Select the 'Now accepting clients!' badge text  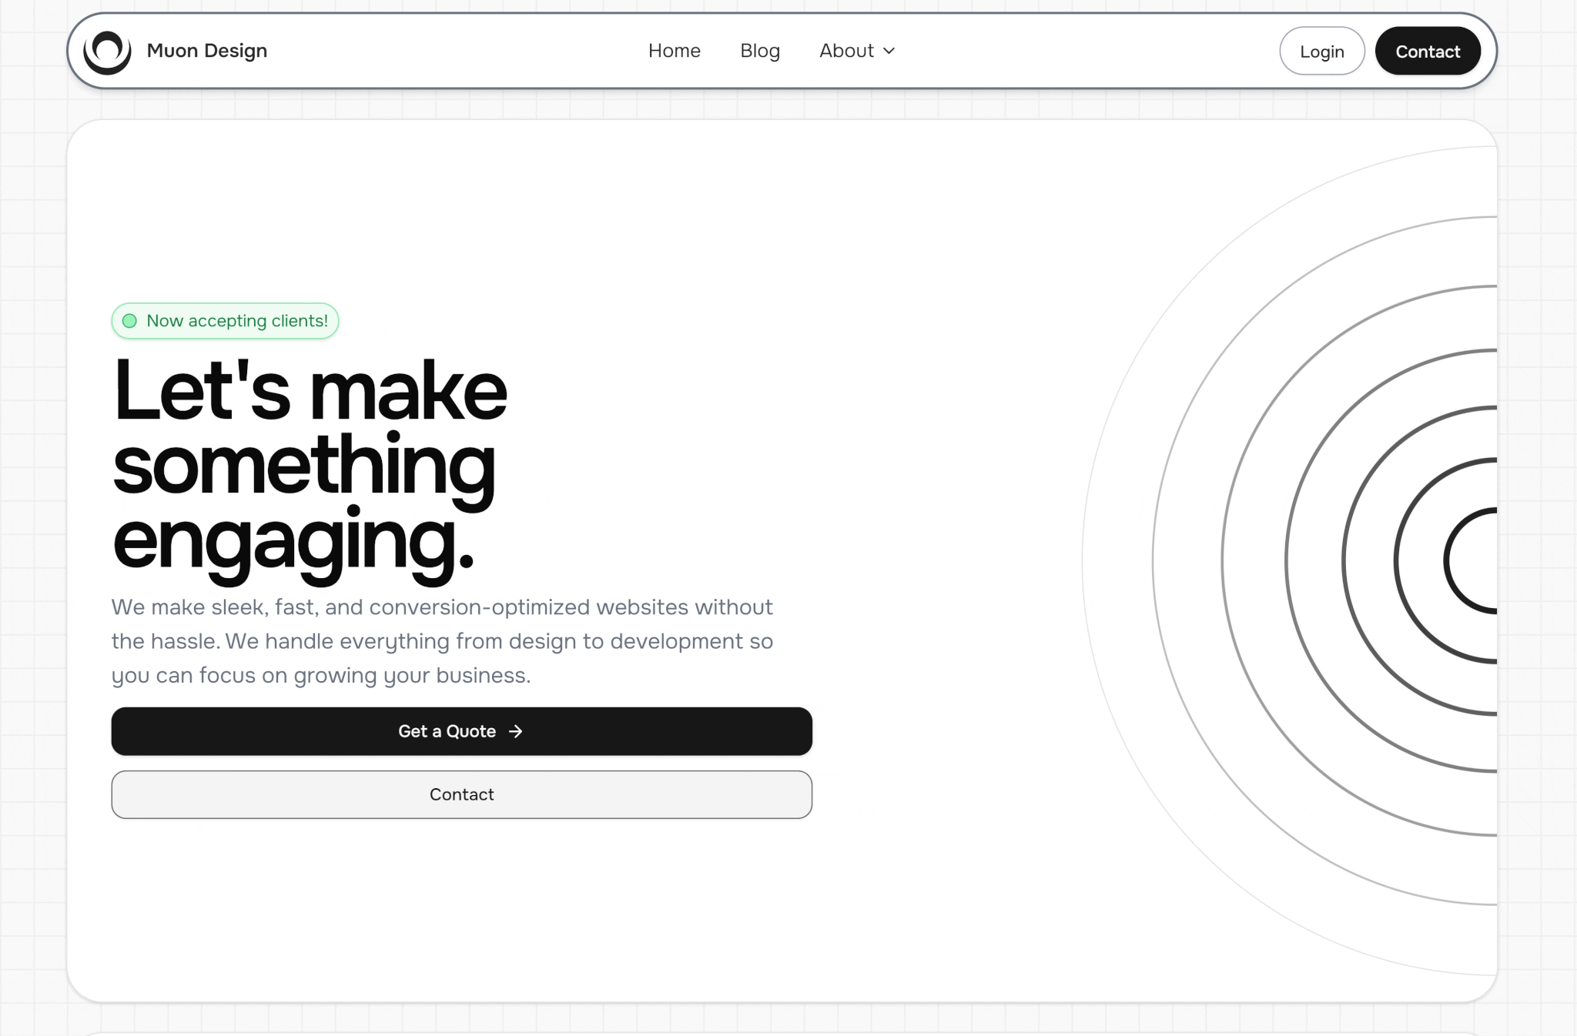click(x=236, y=321)
